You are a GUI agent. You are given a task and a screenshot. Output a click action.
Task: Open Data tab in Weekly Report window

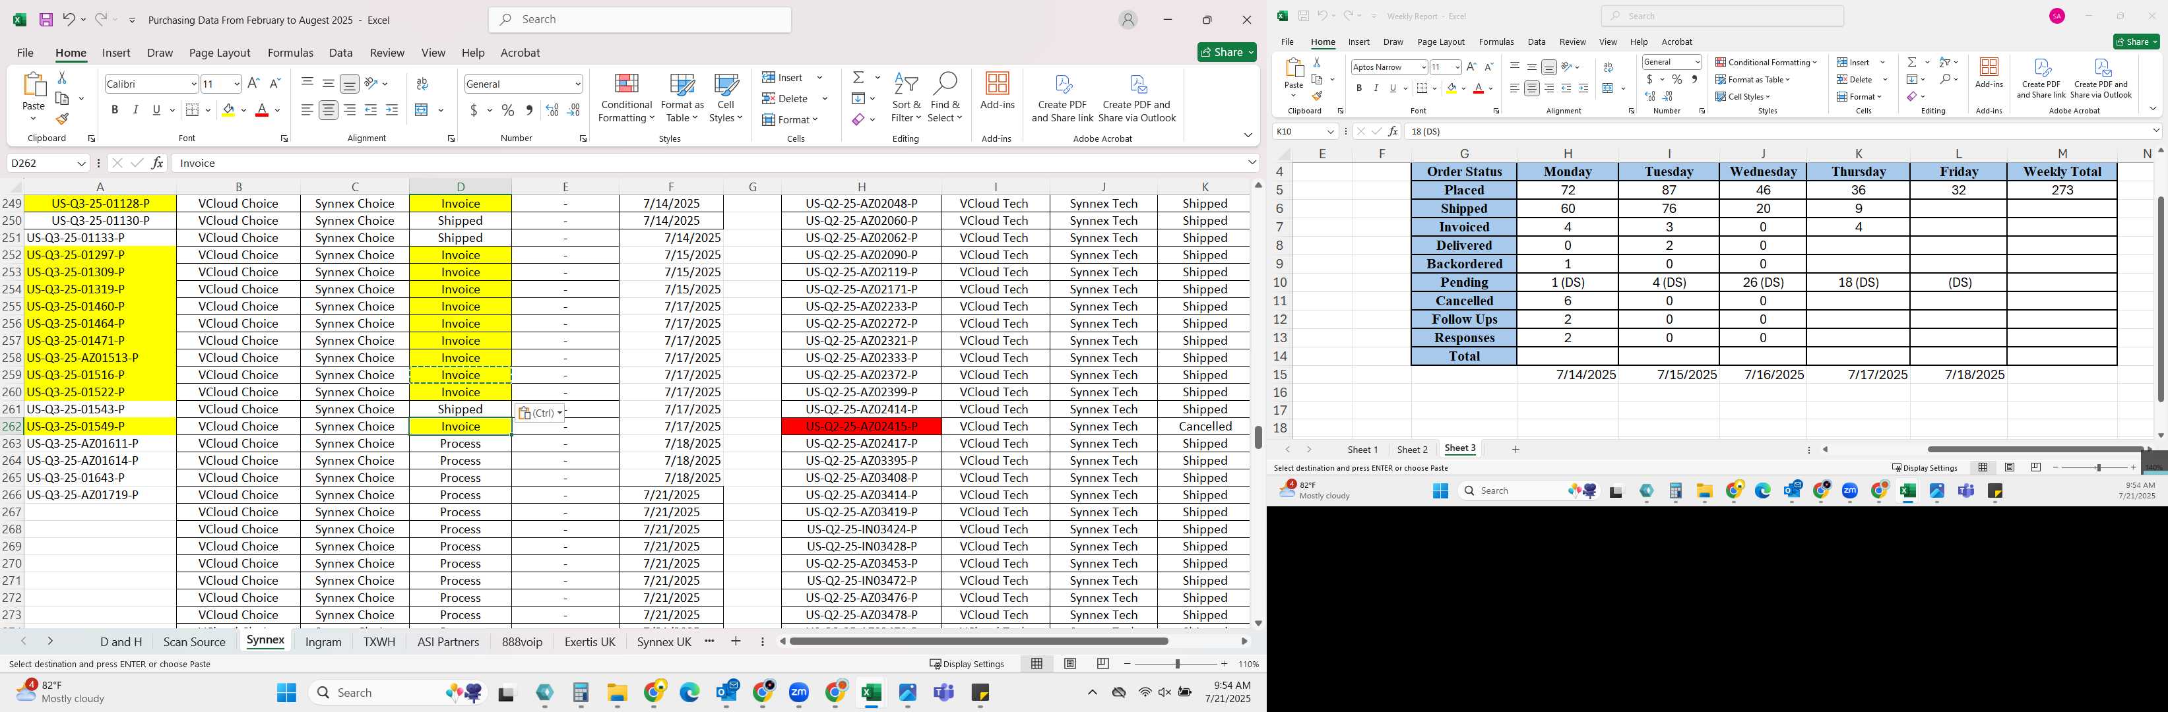click(x=1536, y=42)
